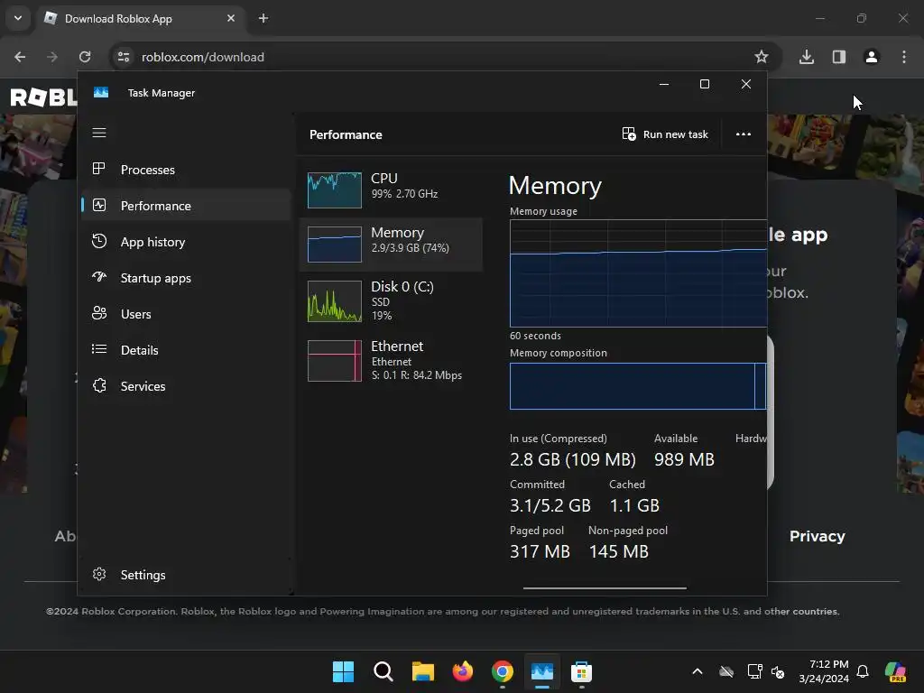Click the App history clock icon
Image resolution: width=924 pixels, height=693 pixels.
click(x=99, y=241)
